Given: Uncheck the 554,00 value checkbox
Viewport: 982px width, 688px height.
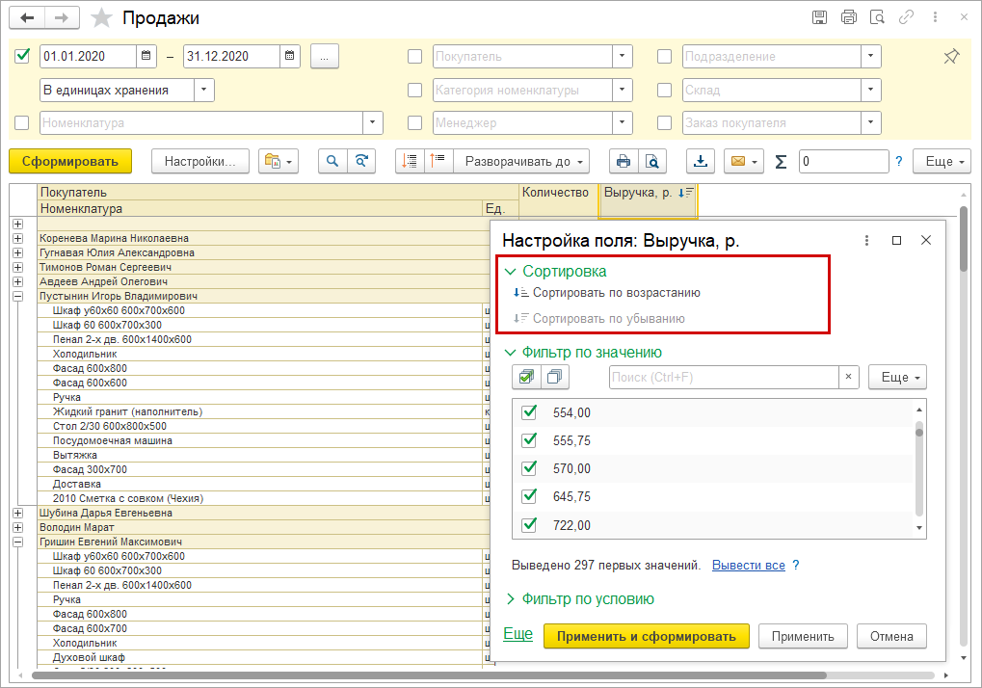Looking at the screenshot, I should pyautogui.click(x=528, y=412).
